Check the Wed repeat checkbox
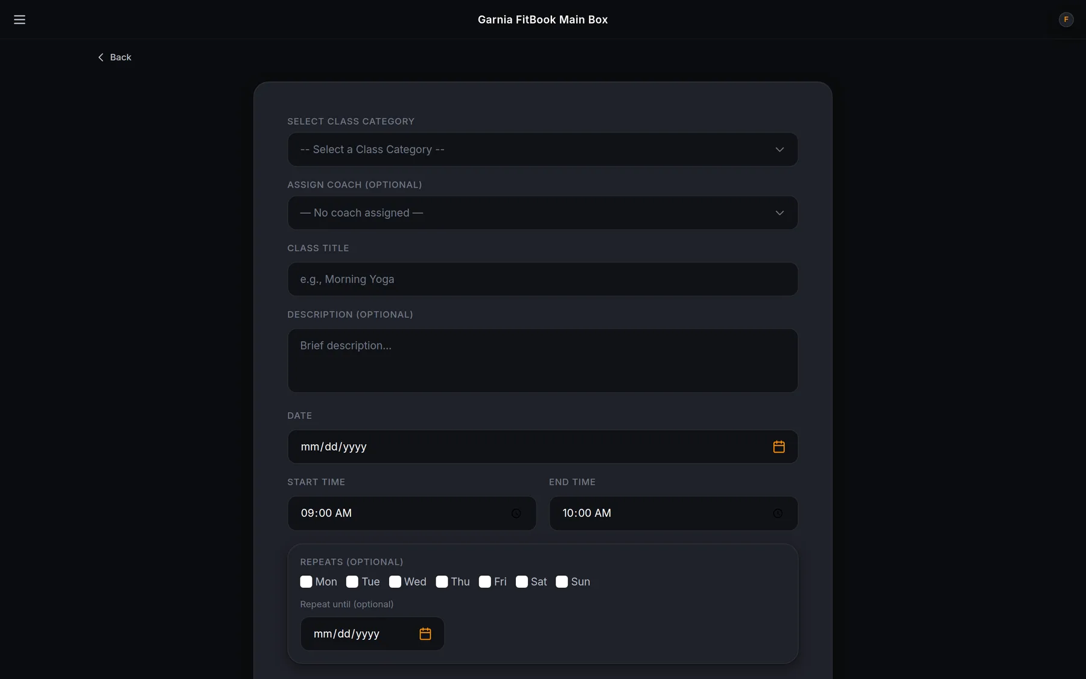Viewport: 1086px width, 679px height. [395, 582]
